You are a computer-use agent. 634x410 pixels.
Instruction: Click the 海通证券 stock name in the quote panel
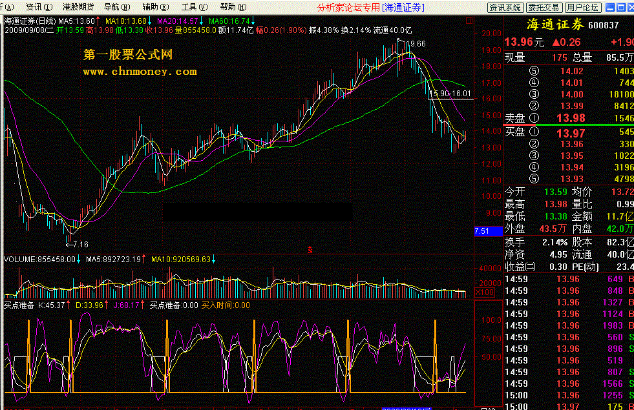tap(556, 25)
